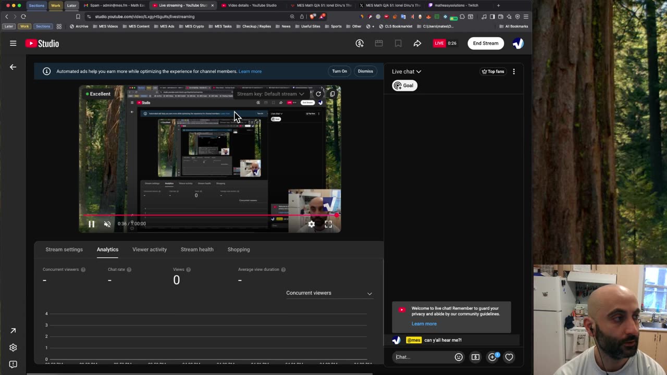Open the All Bookmarks folder

pos(514,26)
